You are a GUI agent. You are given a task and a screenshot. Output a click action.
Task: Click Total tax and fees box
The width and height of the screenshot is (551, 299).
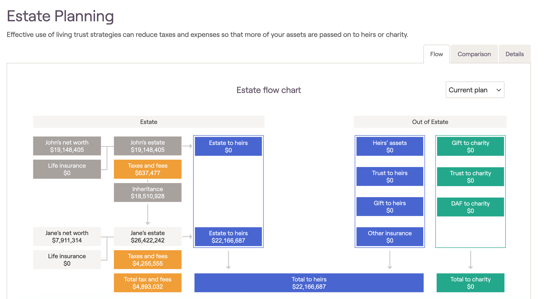(x=148, y=283)
